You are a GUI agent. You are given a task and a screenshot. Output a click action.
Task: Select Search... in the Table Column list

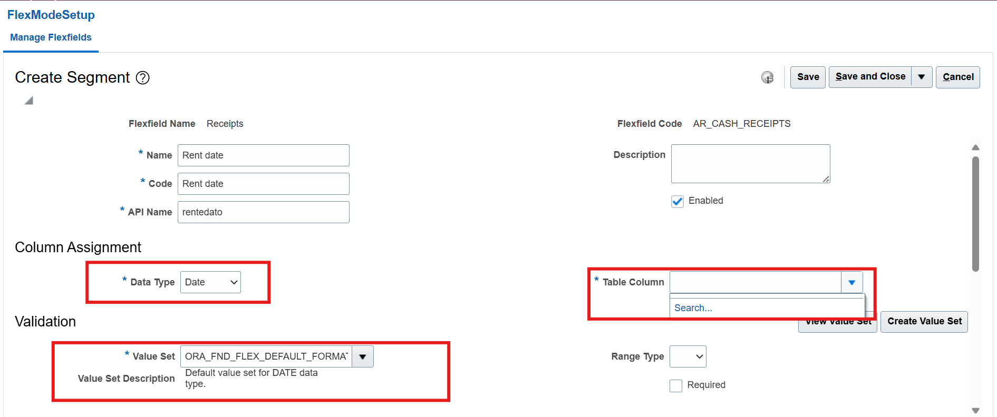click(693, 307)
